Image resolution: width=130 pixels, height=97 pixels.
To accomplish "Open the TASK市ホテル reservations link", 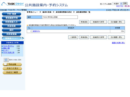I will [8, 46].
